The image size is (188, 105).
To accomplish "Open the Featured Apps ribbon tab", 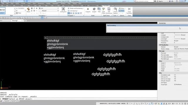I will [77, 6].
